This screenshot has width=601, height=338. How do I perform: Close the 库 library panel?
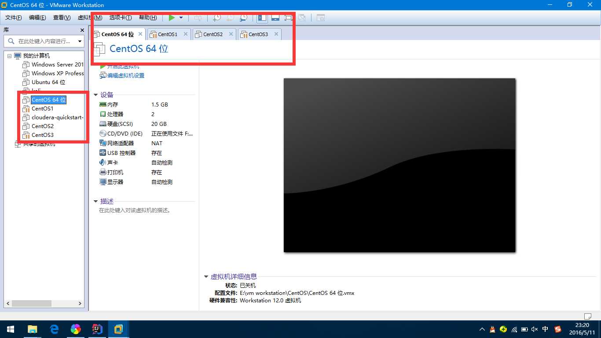point(82,30)
